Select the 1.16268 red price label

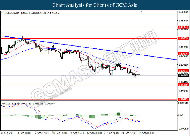[183, 85]
